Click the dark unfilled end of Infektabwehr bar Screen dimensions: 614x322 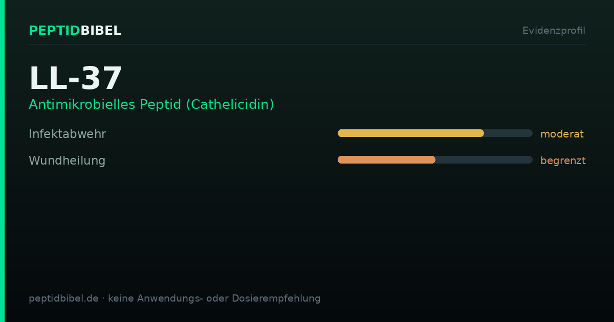click(x=508, y=133)
